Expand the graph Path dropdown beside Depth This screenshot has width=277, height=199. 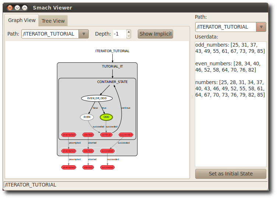click(x=84, y=34)
